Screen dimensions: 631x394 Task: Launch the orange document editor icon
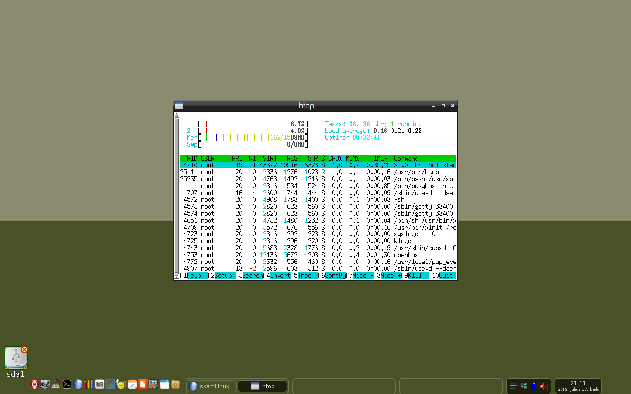point(143,384)
